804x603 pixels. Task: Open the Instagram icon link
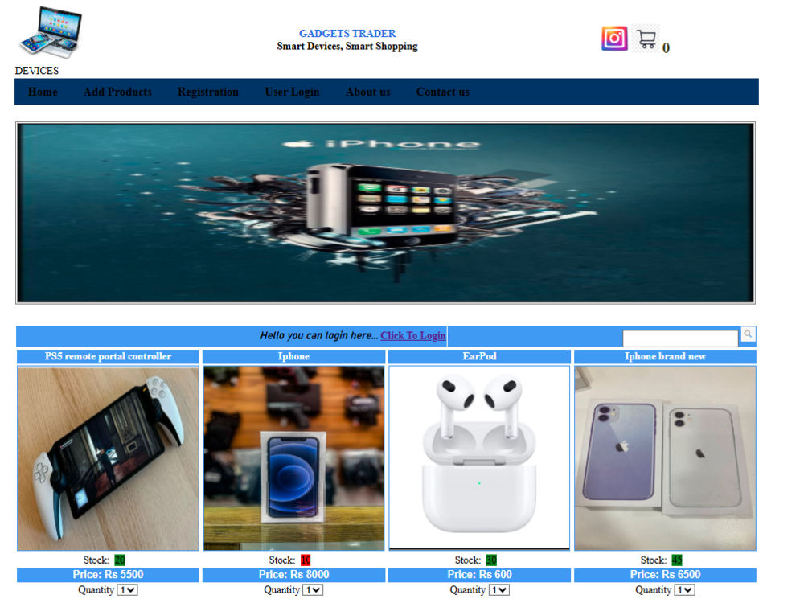pos(614,39)
